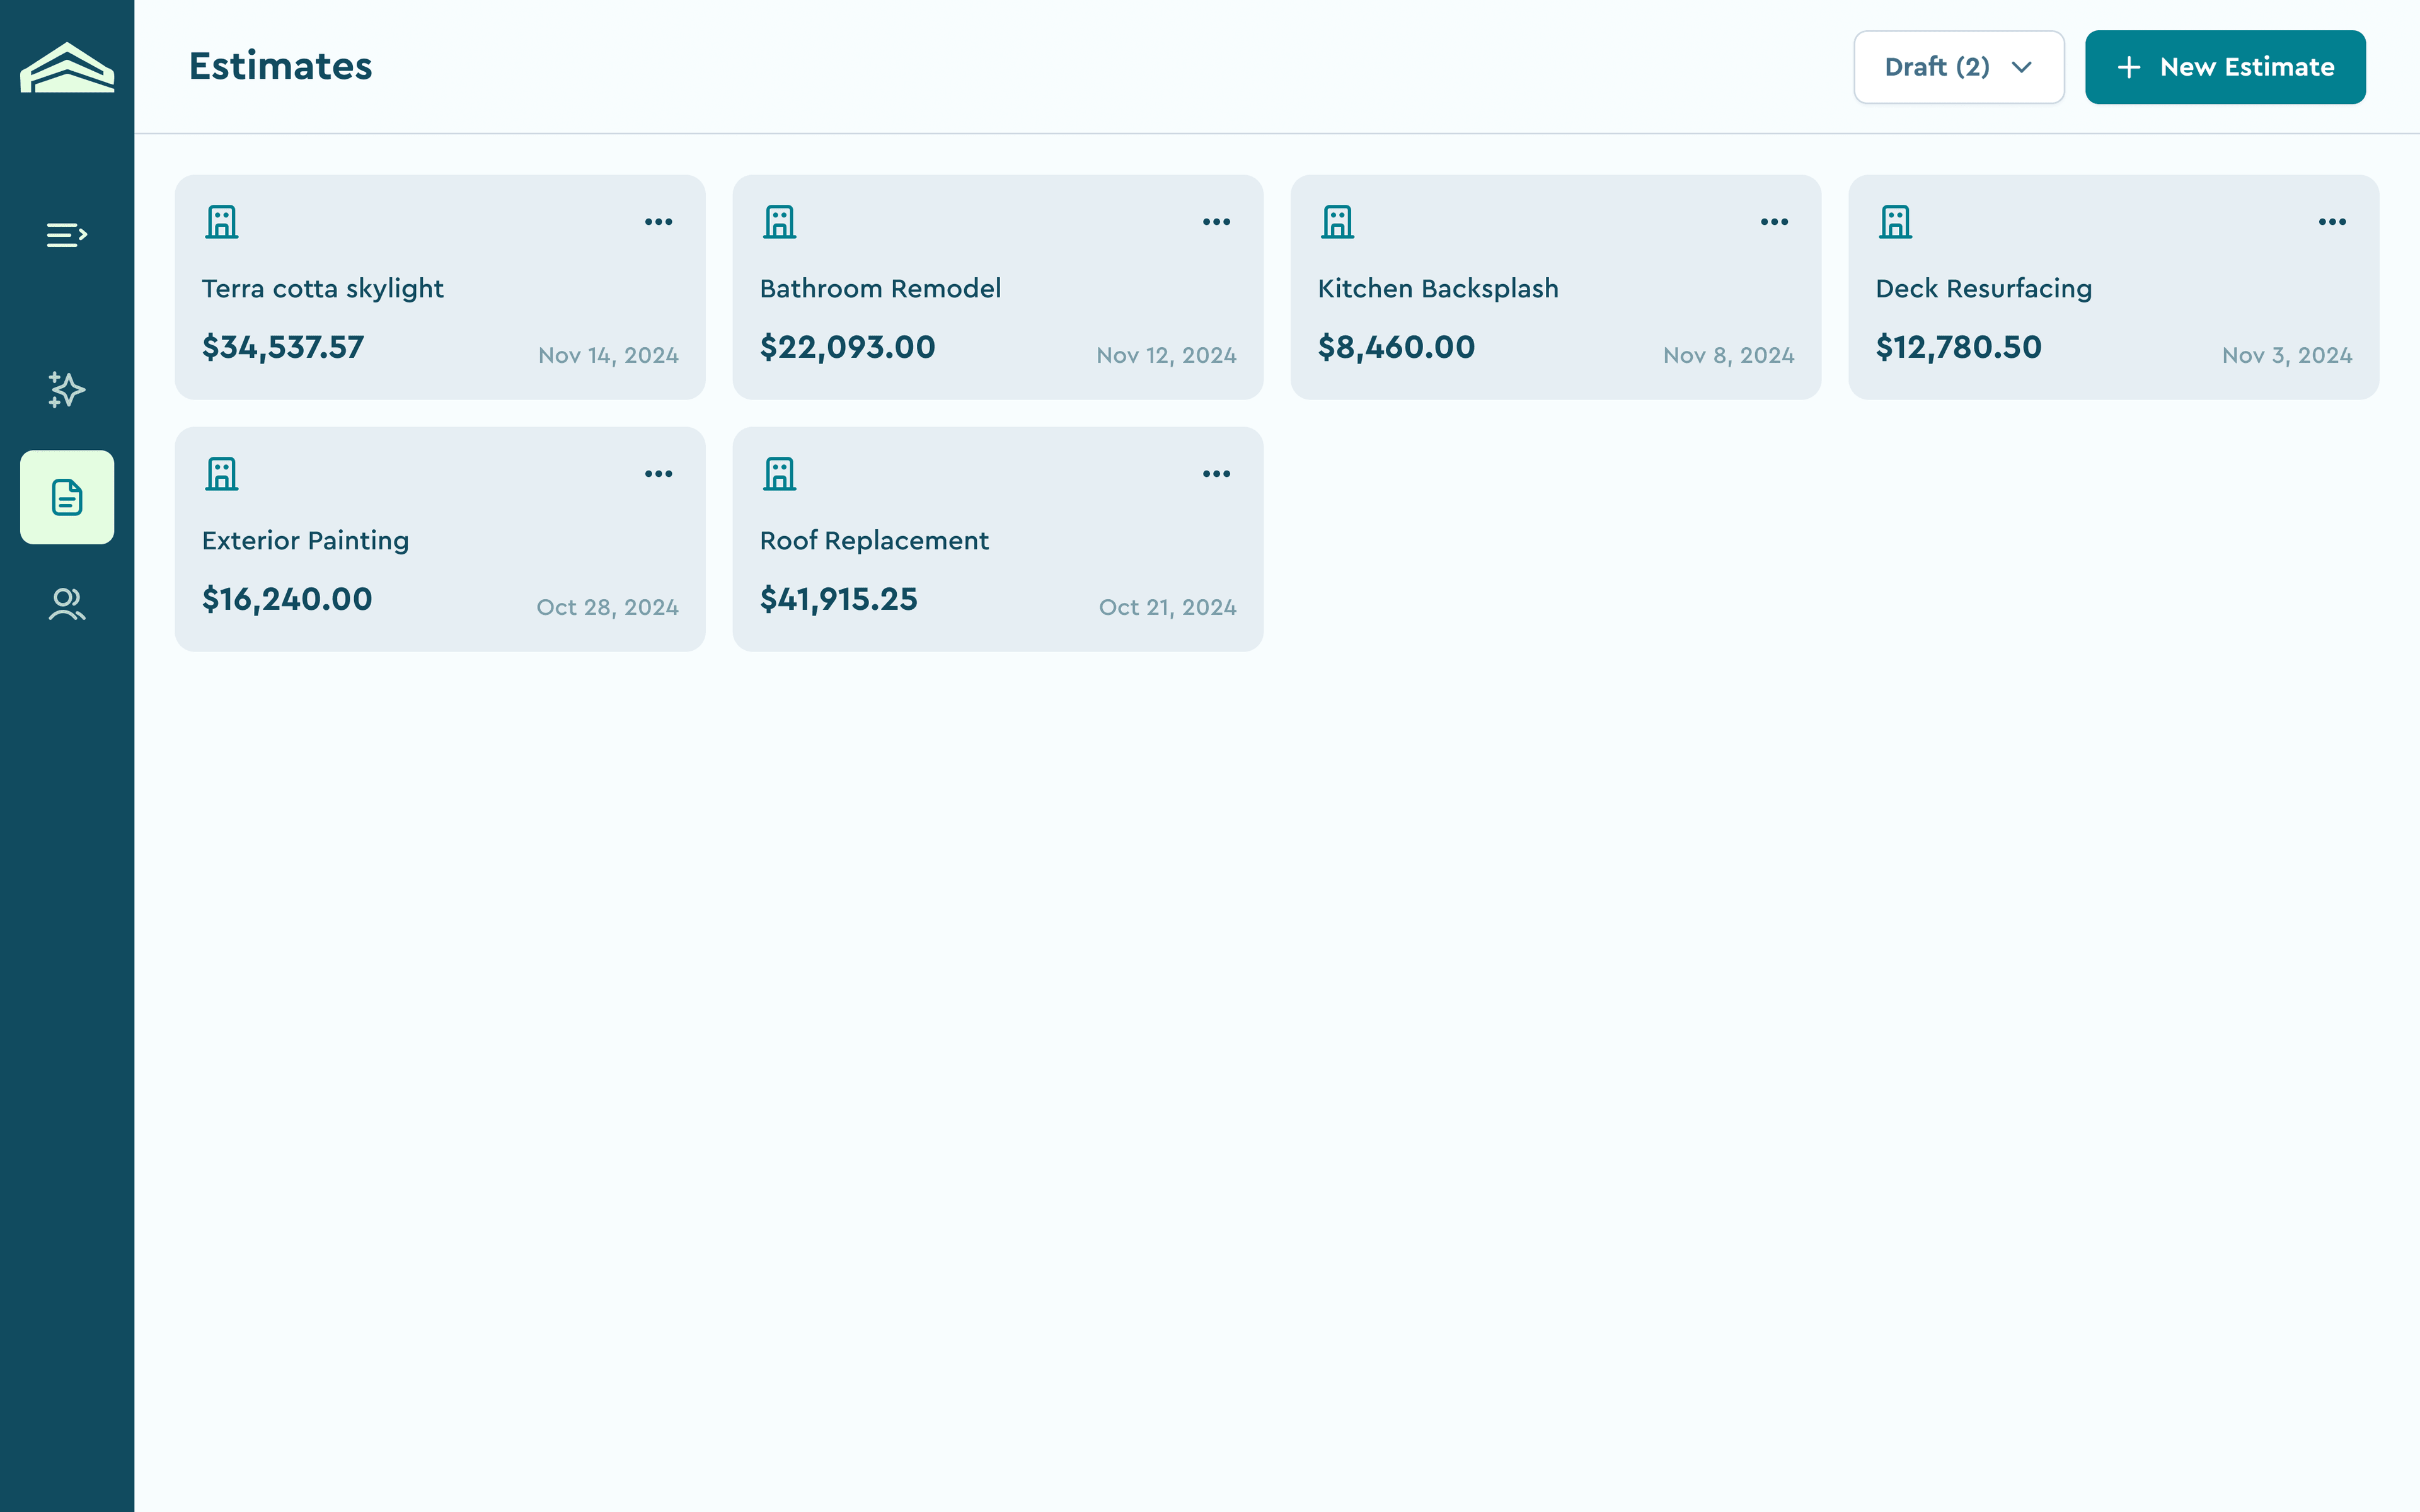Open the Exterior Painting estimate title

pos(305,541)
